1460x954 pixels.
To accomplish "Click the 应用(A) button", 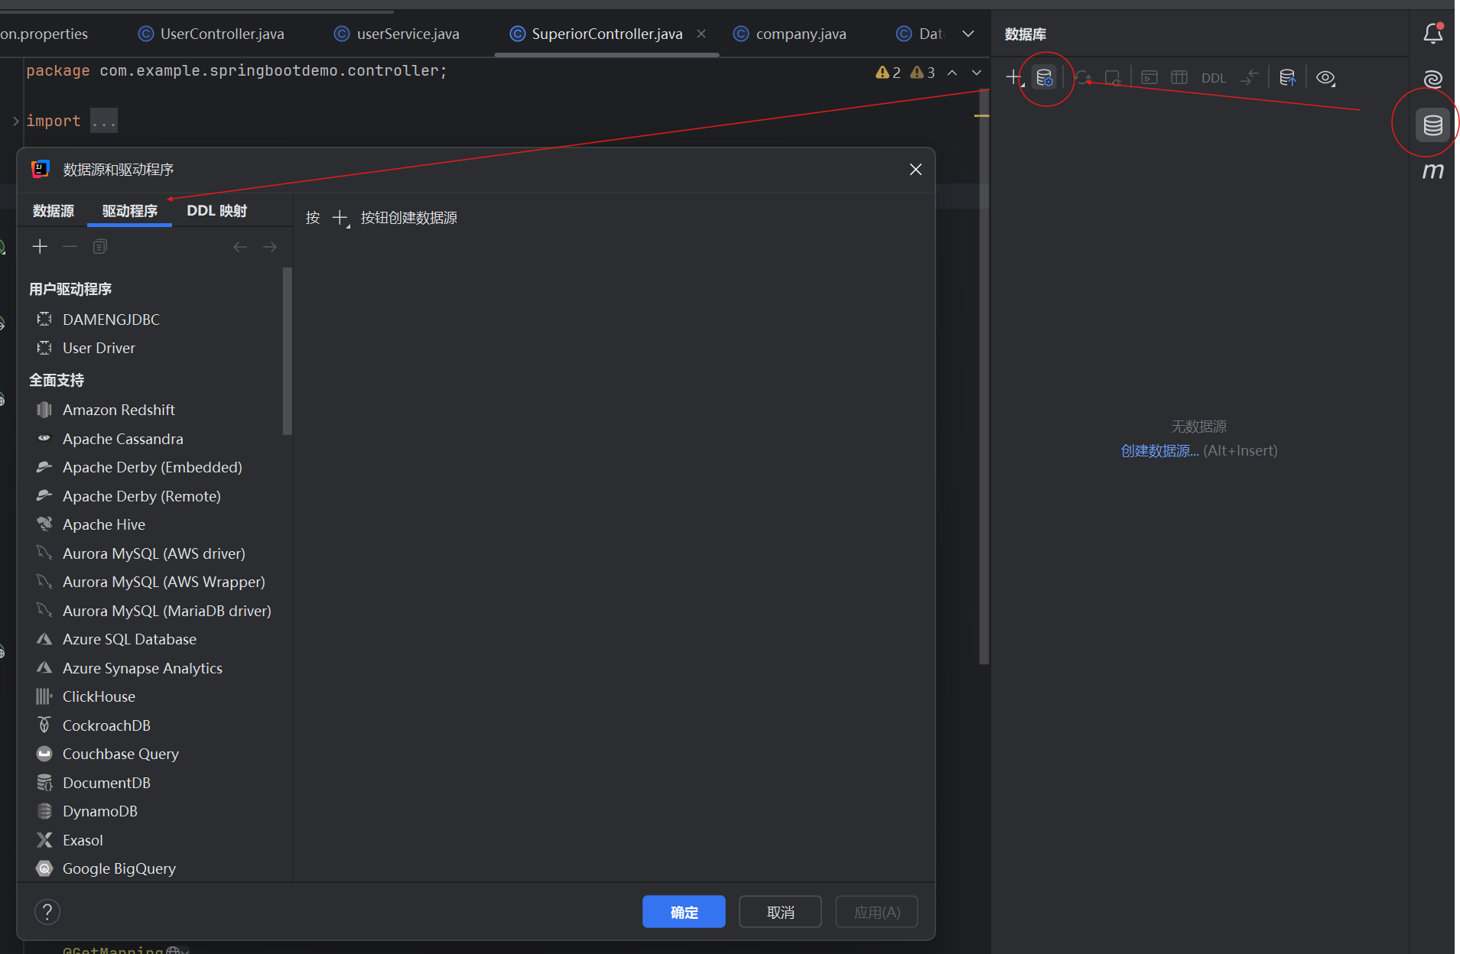I will pyautogui.click(x=876, y=911).
